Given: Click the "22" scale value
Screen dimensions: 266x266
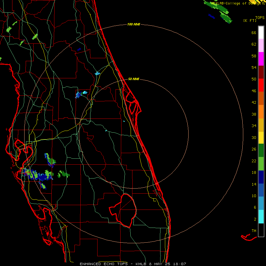Looking at the screenshot, I should click(254, 161).
